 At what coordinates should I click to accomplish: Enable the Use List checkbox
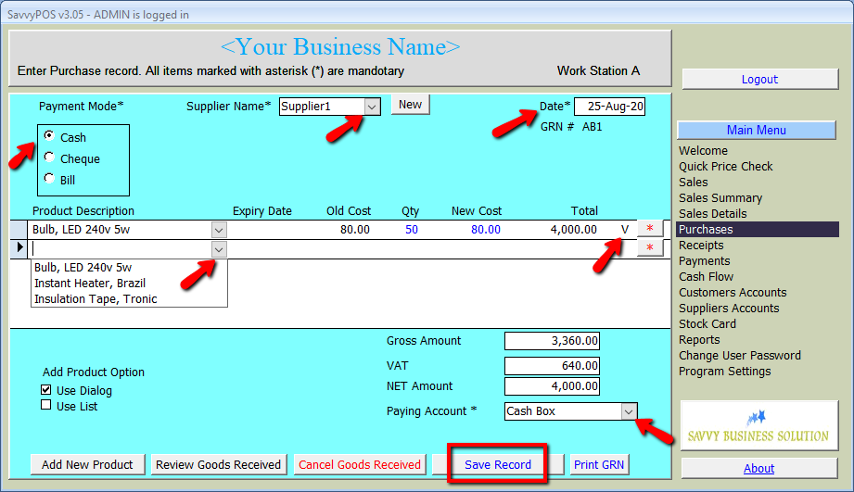click(46, 406)
